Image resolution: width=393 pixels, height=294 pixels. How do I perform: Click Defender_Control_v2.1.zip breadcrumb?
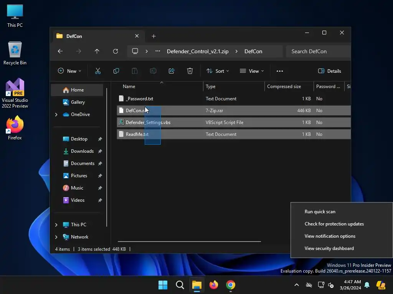click(198, 51)
